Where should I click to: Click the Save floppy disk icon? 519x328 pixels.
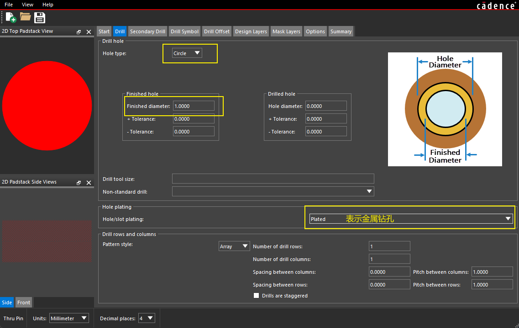(x=40, y=18)
